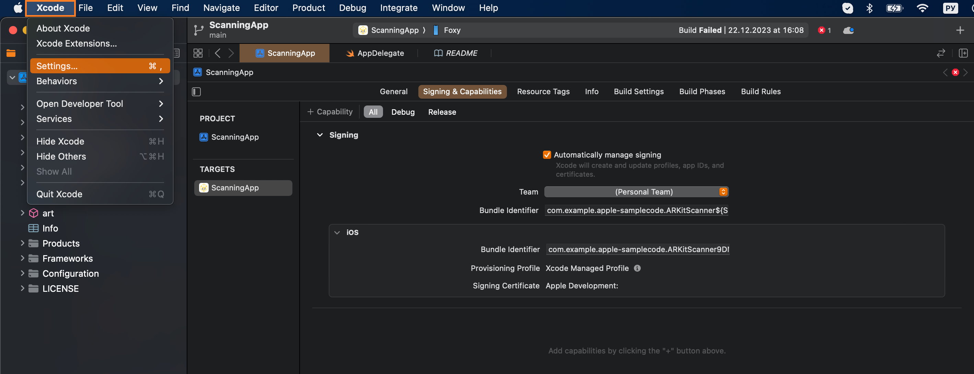Expand the Frameworks folder

click(22, 259)
